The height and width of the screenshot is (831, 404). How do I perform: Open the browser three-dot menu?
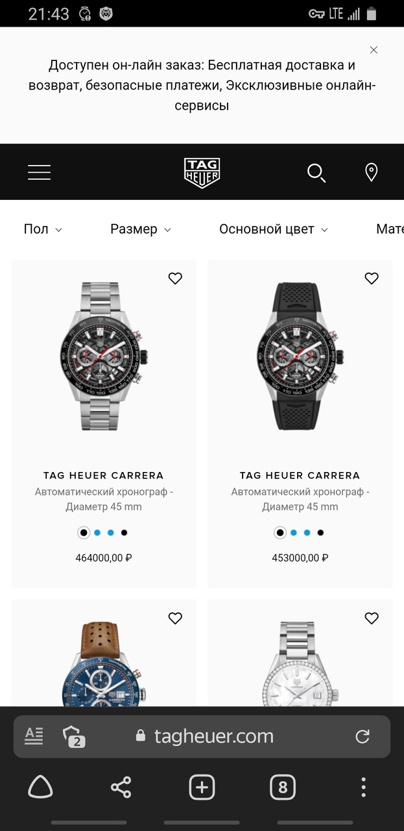click(363, 788)
